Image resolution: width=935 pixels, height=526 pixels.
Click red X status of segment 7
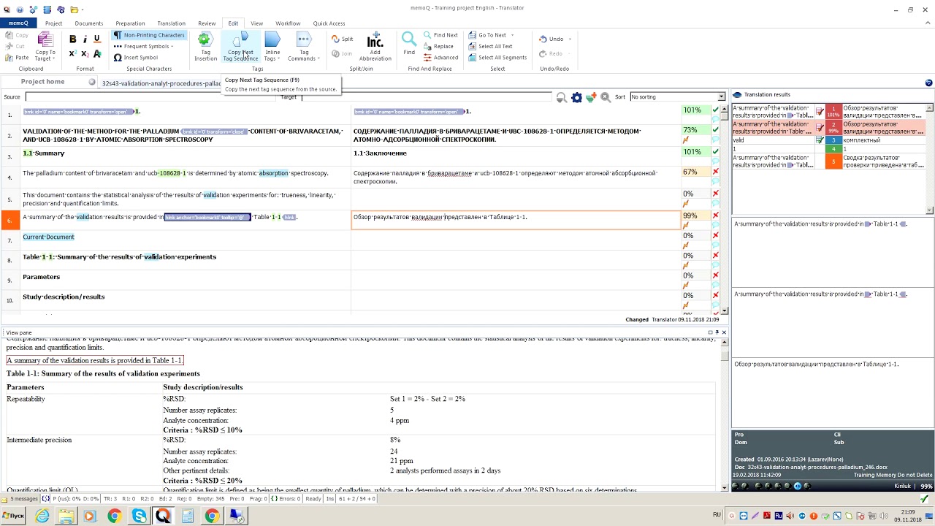click(x=715, y=235)
